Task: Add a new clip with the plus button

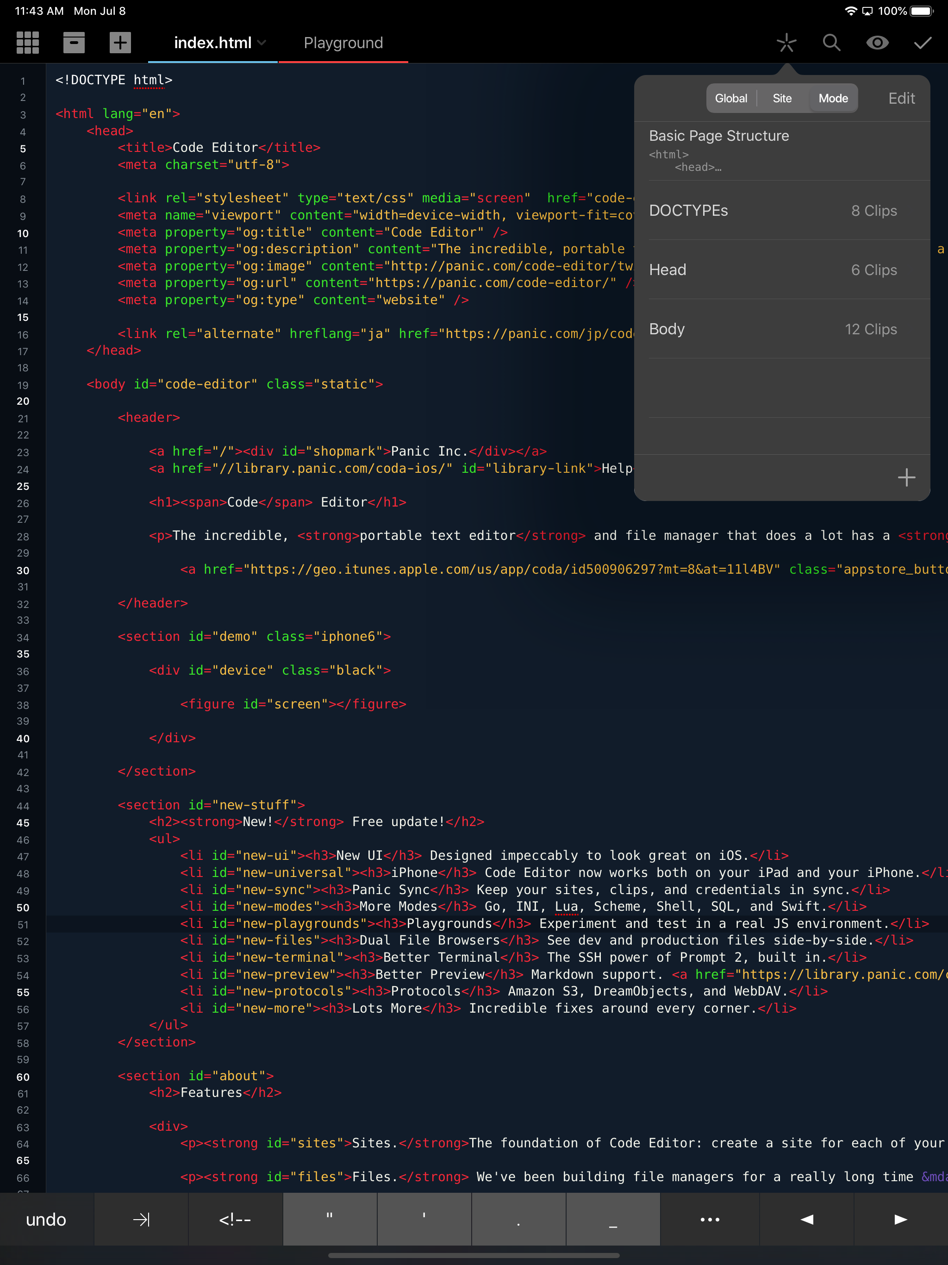Action: tap(907, 477)
